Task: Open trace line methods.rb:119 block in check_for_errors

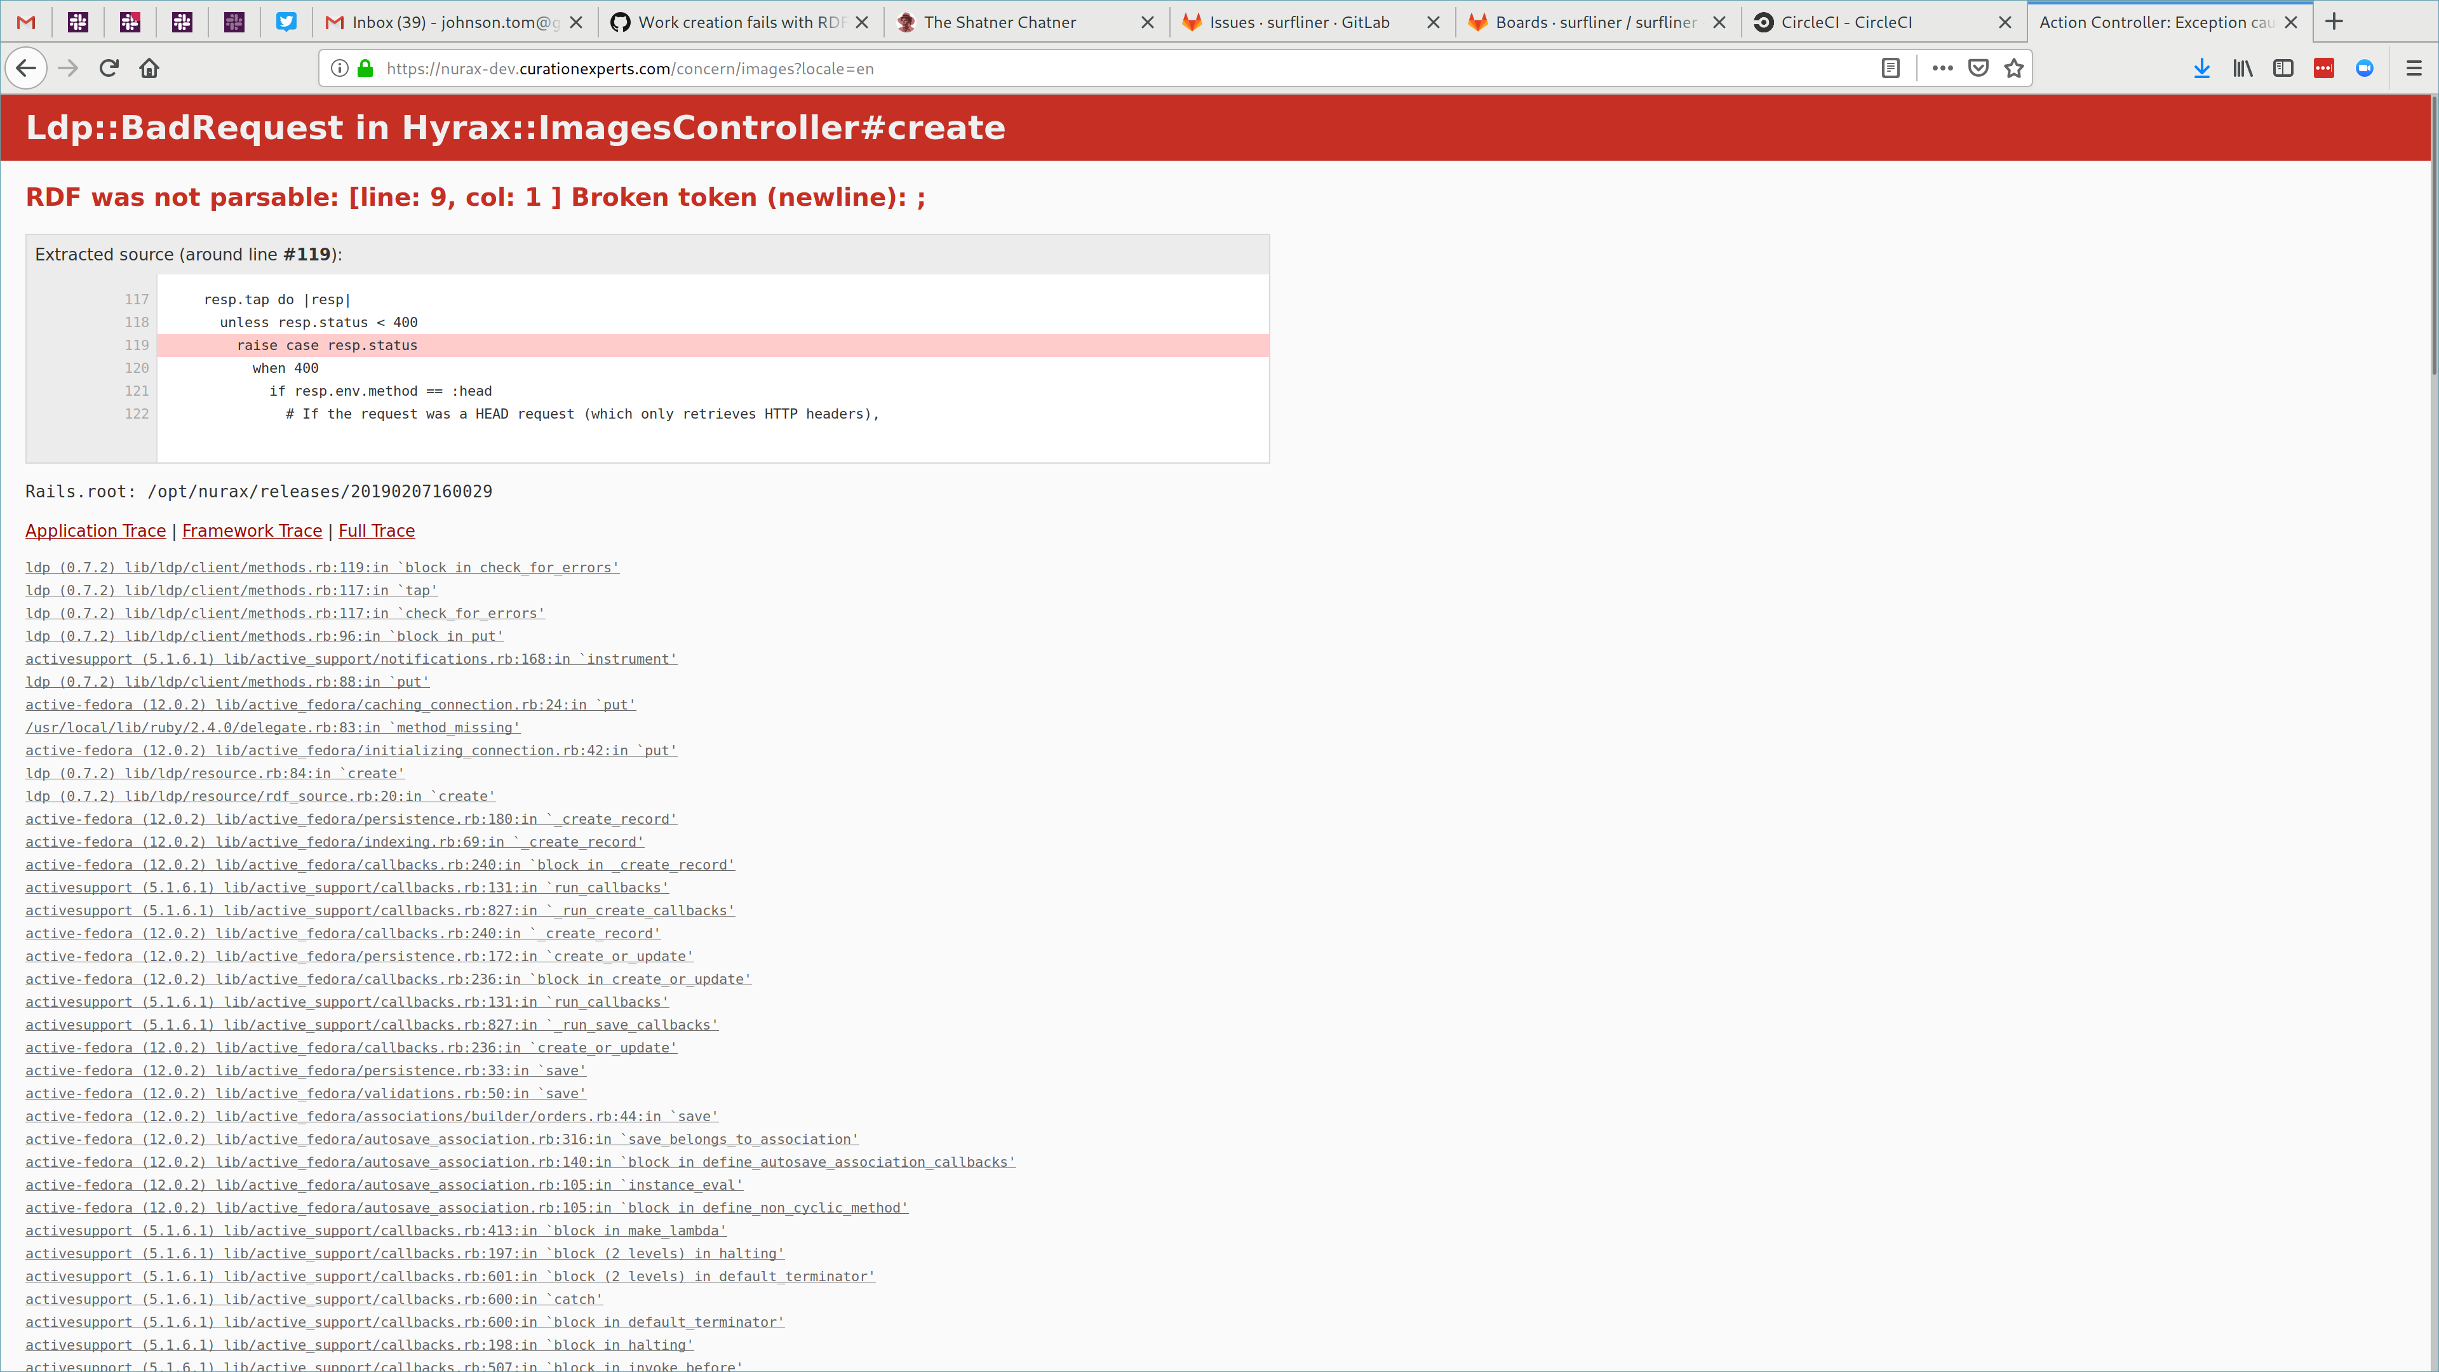Action: click(322, 567)
